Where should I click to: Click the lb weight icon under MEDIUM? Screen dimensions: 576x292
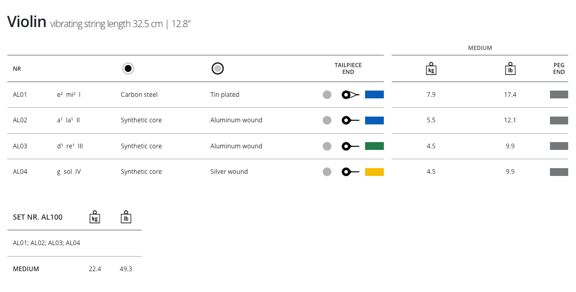510,69
